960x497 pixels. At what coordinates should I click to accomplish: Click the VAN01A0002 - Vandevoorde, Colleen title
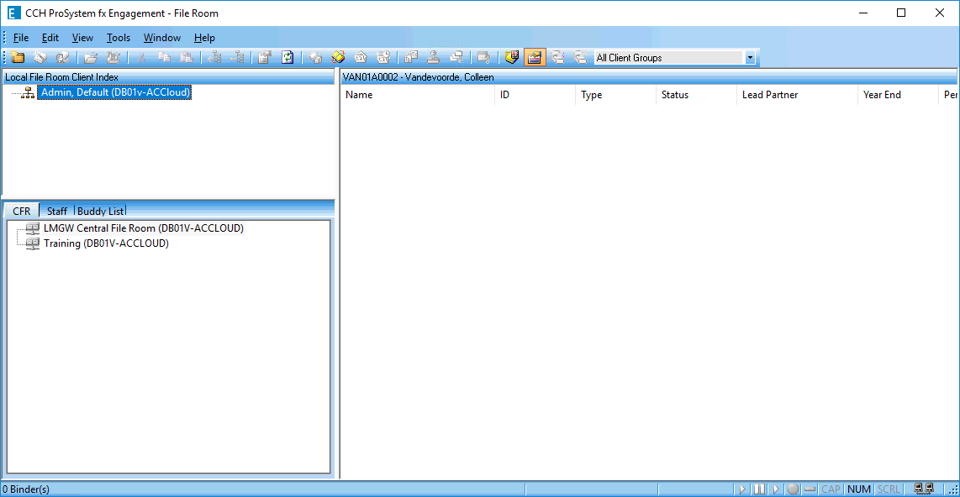click(x=418, y=77)
